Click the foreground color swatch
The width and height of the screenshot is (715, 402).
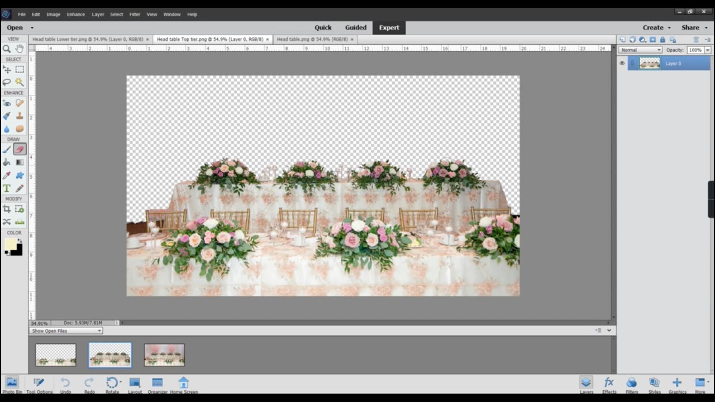pyautogui.click(x=10, y=245)
